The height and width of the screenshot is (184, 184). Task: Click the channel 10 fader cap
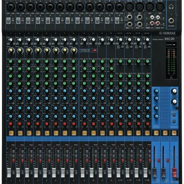(92, 173)
